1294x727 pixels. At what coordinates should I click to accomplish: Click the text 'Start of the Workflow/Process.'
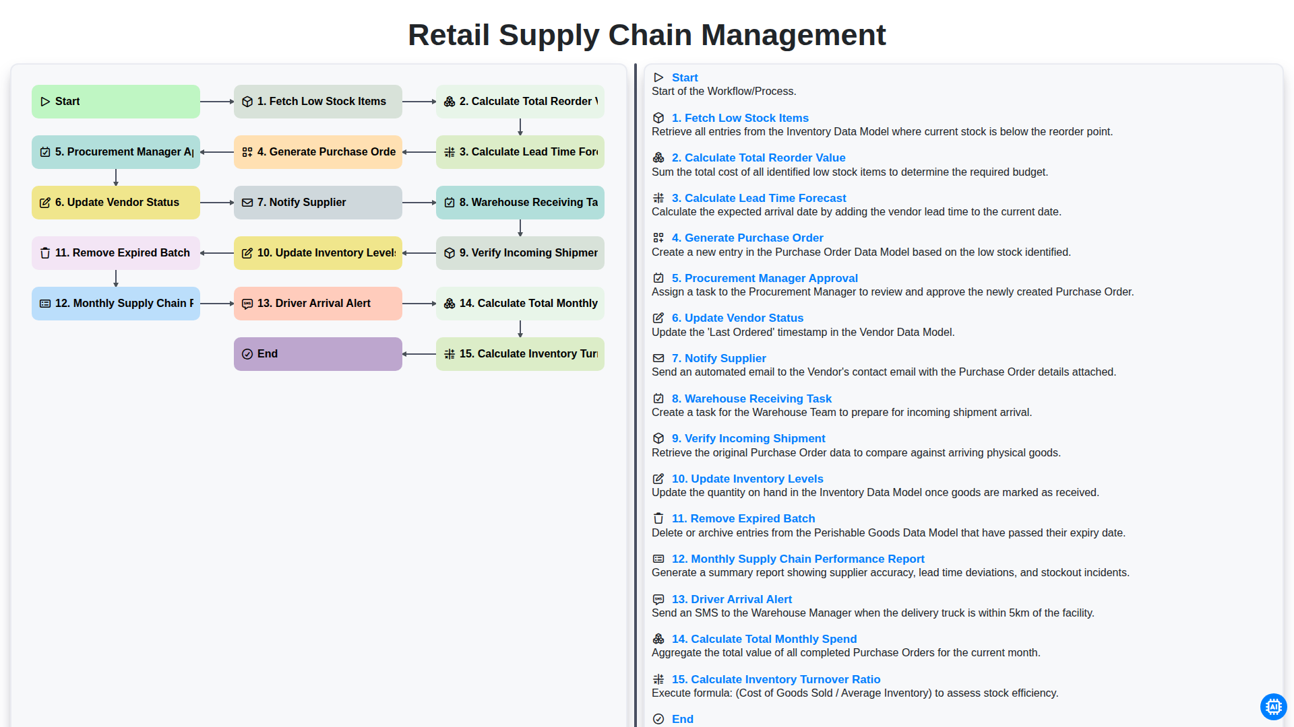click(724, 92)
